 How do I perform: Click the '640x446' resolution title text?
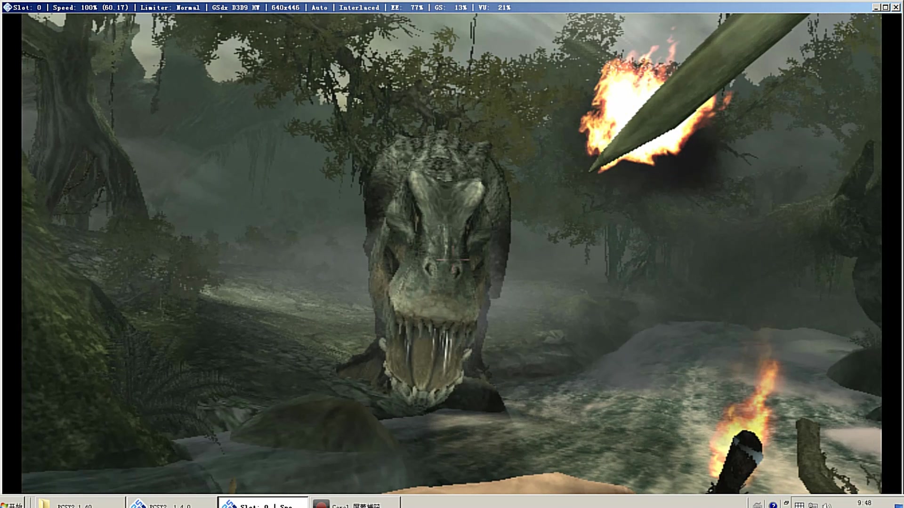coord(285,8)
